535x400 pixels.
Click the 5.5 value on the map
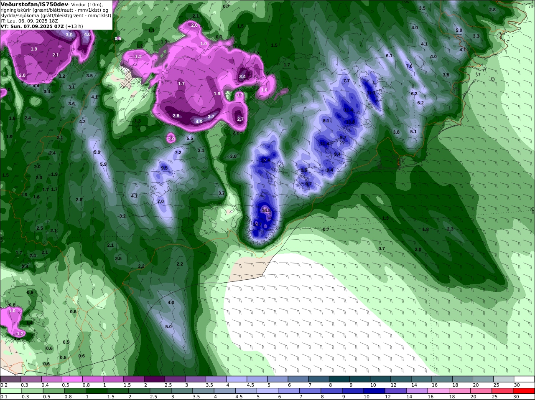[190, 138]
